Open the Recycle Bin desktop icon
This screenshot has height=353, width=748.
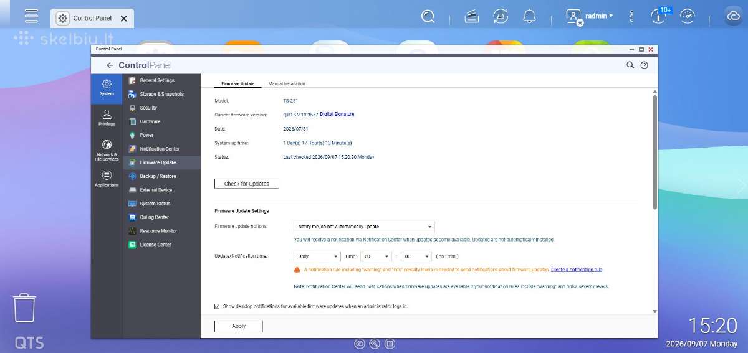pyautogui.click(x=24, y=309)
